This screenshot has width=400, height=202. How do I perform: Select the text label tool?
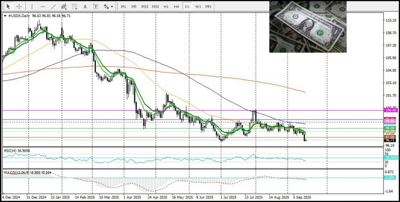click(x=96, y=7)
